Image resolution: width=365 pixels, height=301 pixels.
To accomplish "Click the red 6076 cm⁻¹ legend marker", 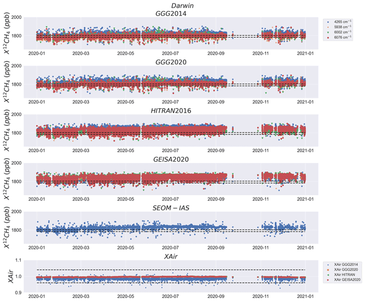I will point(329,38).
